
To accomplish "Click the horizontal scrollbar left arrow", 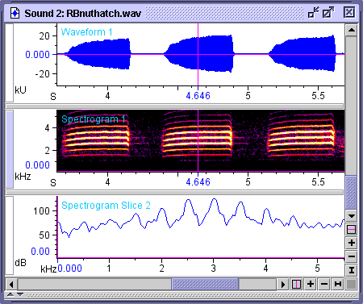I will (x=11, y=284).
